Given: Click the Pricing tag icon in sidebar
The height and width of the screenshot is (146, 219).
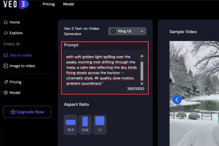Looking at the screenshot, I should (x=6, y=82).
